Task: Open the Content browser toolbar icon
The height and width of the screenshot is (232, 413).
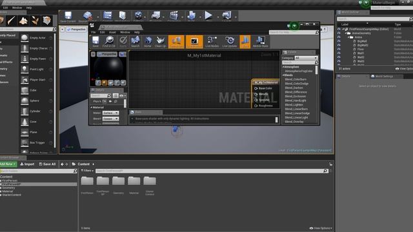Action: pos(108,16)
